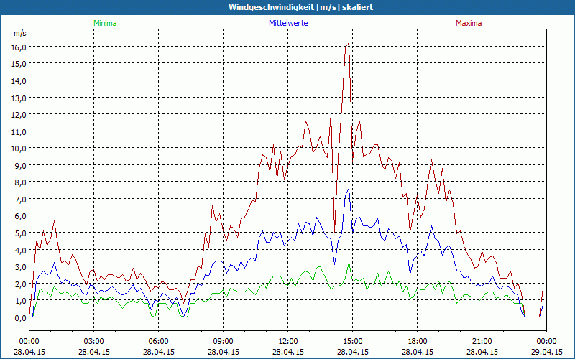575x359 pixels.
Task: Click the highest peak of blue Mittelwerte curve
Action: tap(349, 189)
